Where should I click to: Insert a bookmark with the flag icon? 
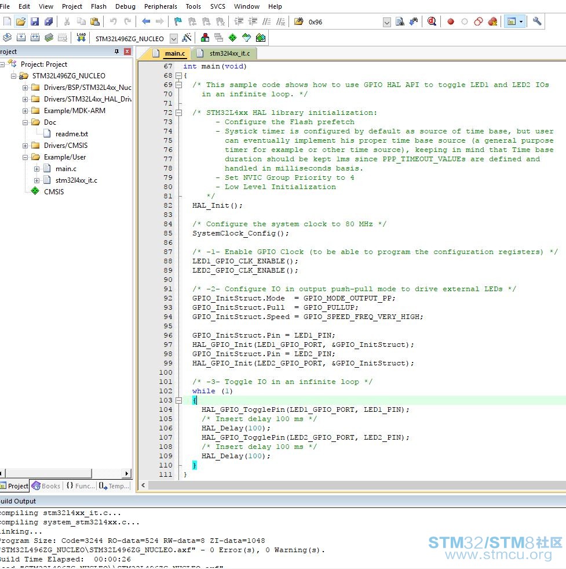coord(178,21)
